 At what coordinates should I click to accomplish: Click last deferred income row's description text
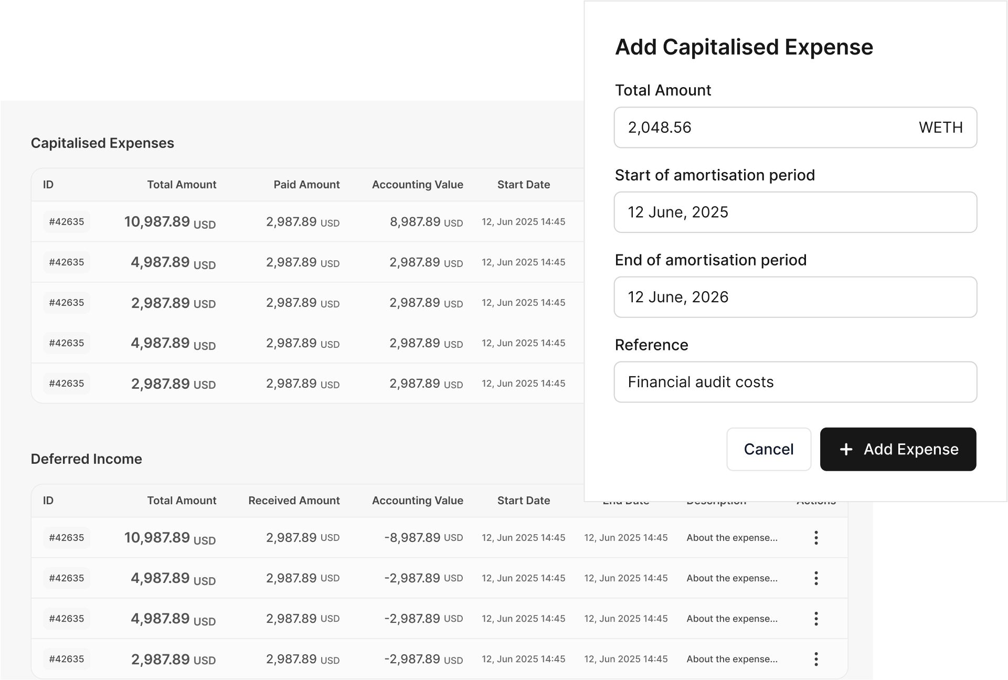click(x=731, y=659)
